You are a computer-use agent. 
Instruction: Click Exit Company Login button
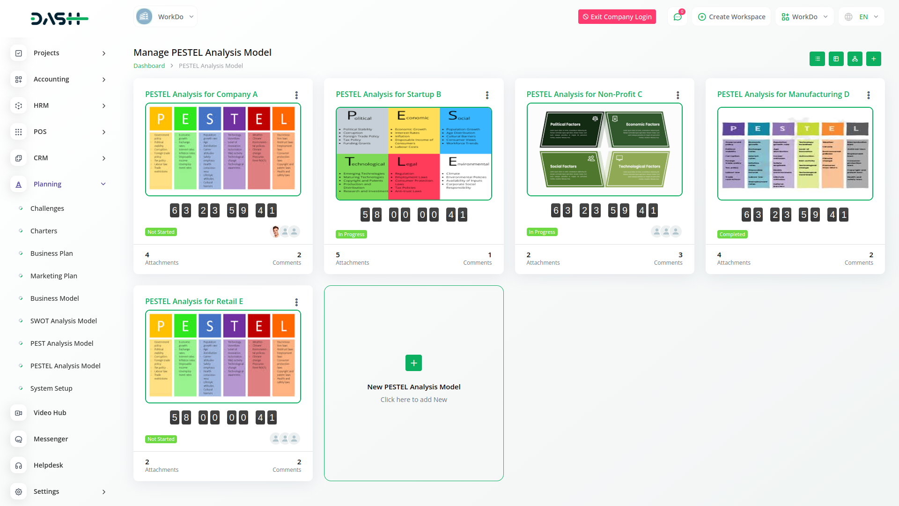coord(617,17)
